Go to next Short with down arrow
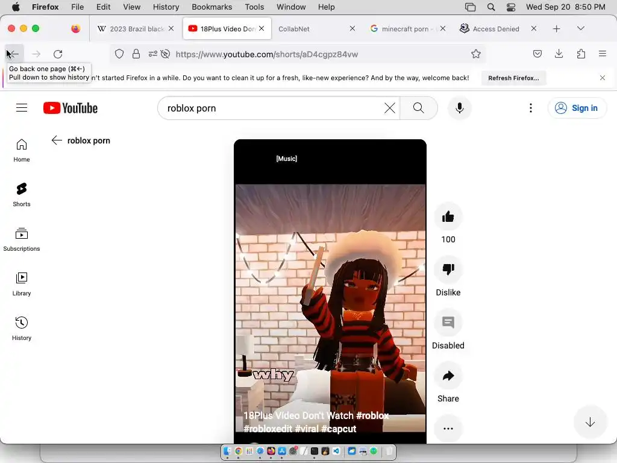This screenshot has width=617, height=463. pyautogui.click(x=590, y=423)
